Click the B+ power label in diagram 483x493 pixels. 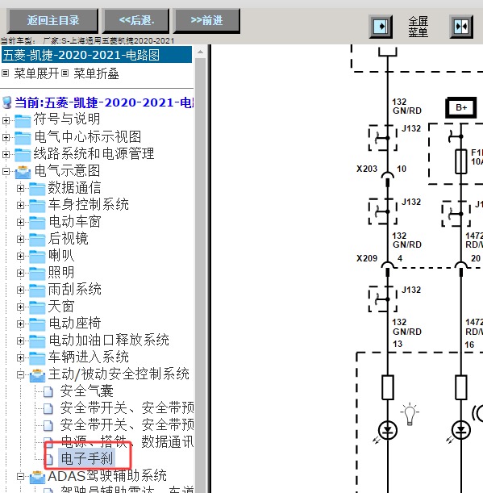(x=461, y=108)
